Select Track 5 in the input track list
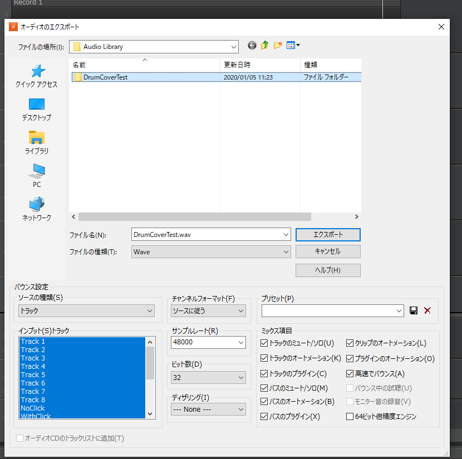 pyautogui.click(x=82, y=375)
